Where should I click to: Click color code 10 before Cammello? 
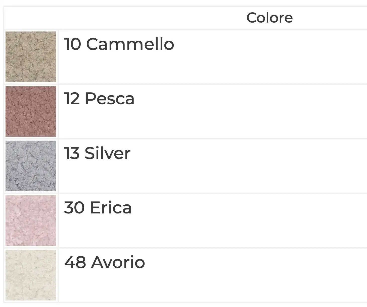[72, 44]
